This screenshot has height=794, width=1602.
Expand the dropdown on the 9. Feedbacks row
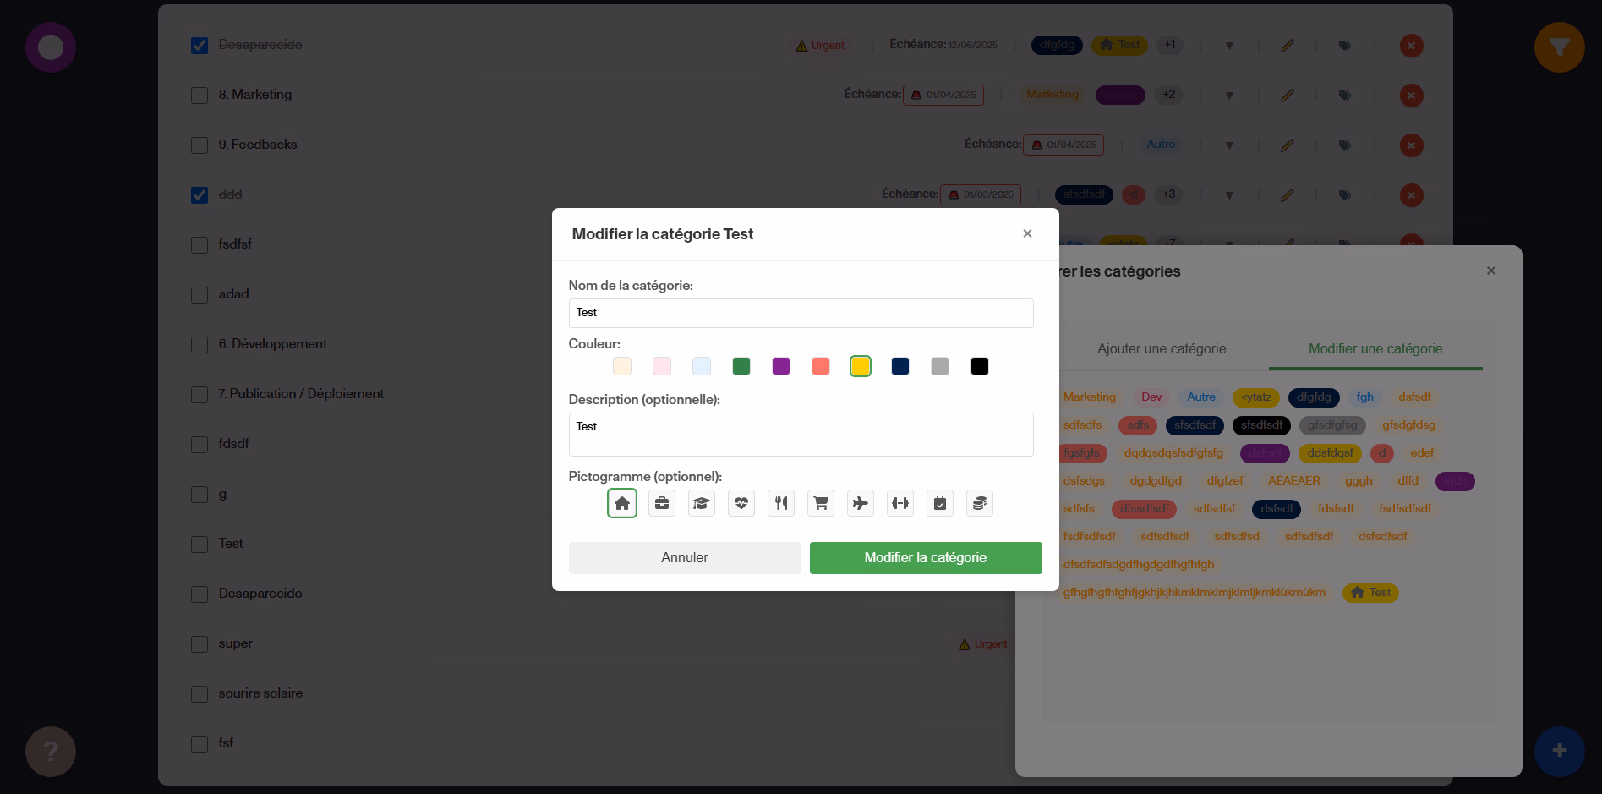1228,145
